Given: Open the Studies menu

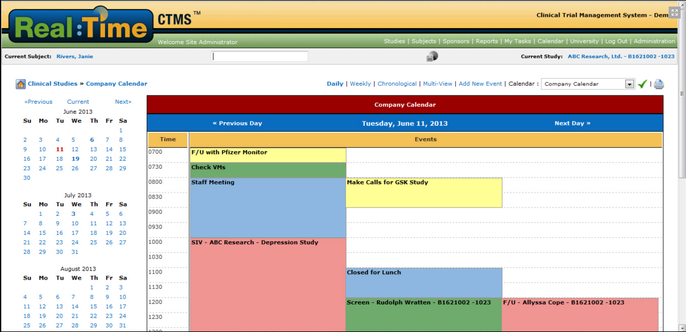Looking at the screenshot, I should click(x=394, y=41).
